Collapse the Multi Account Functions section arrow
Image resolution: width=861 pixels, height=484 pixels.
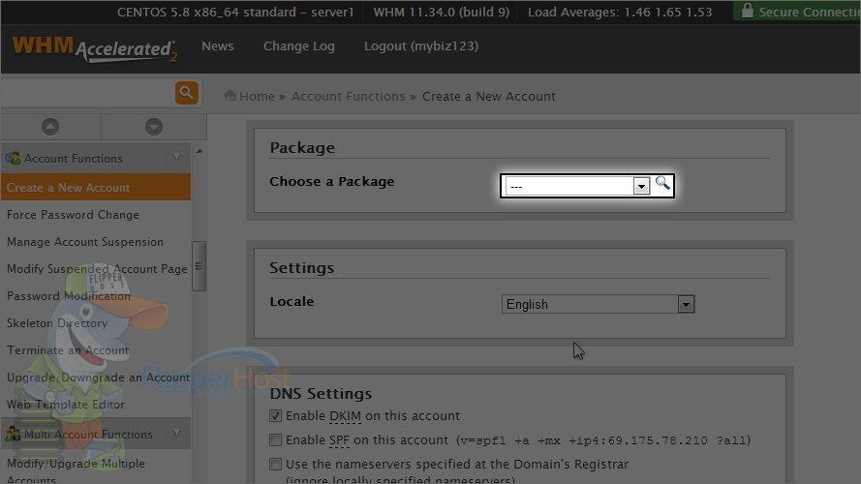coord(177,434)
